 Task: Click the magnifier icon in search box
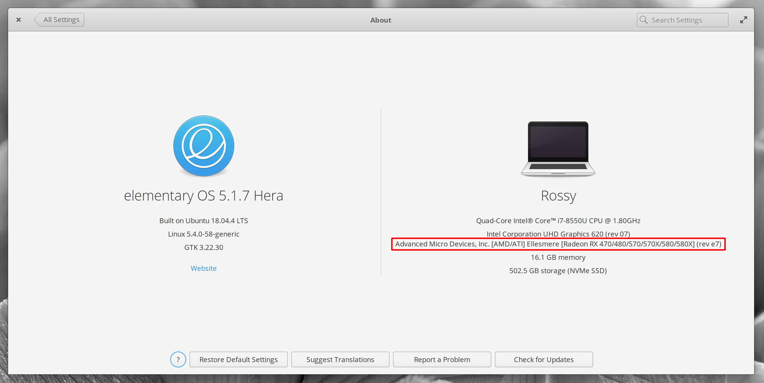[643, 20]
